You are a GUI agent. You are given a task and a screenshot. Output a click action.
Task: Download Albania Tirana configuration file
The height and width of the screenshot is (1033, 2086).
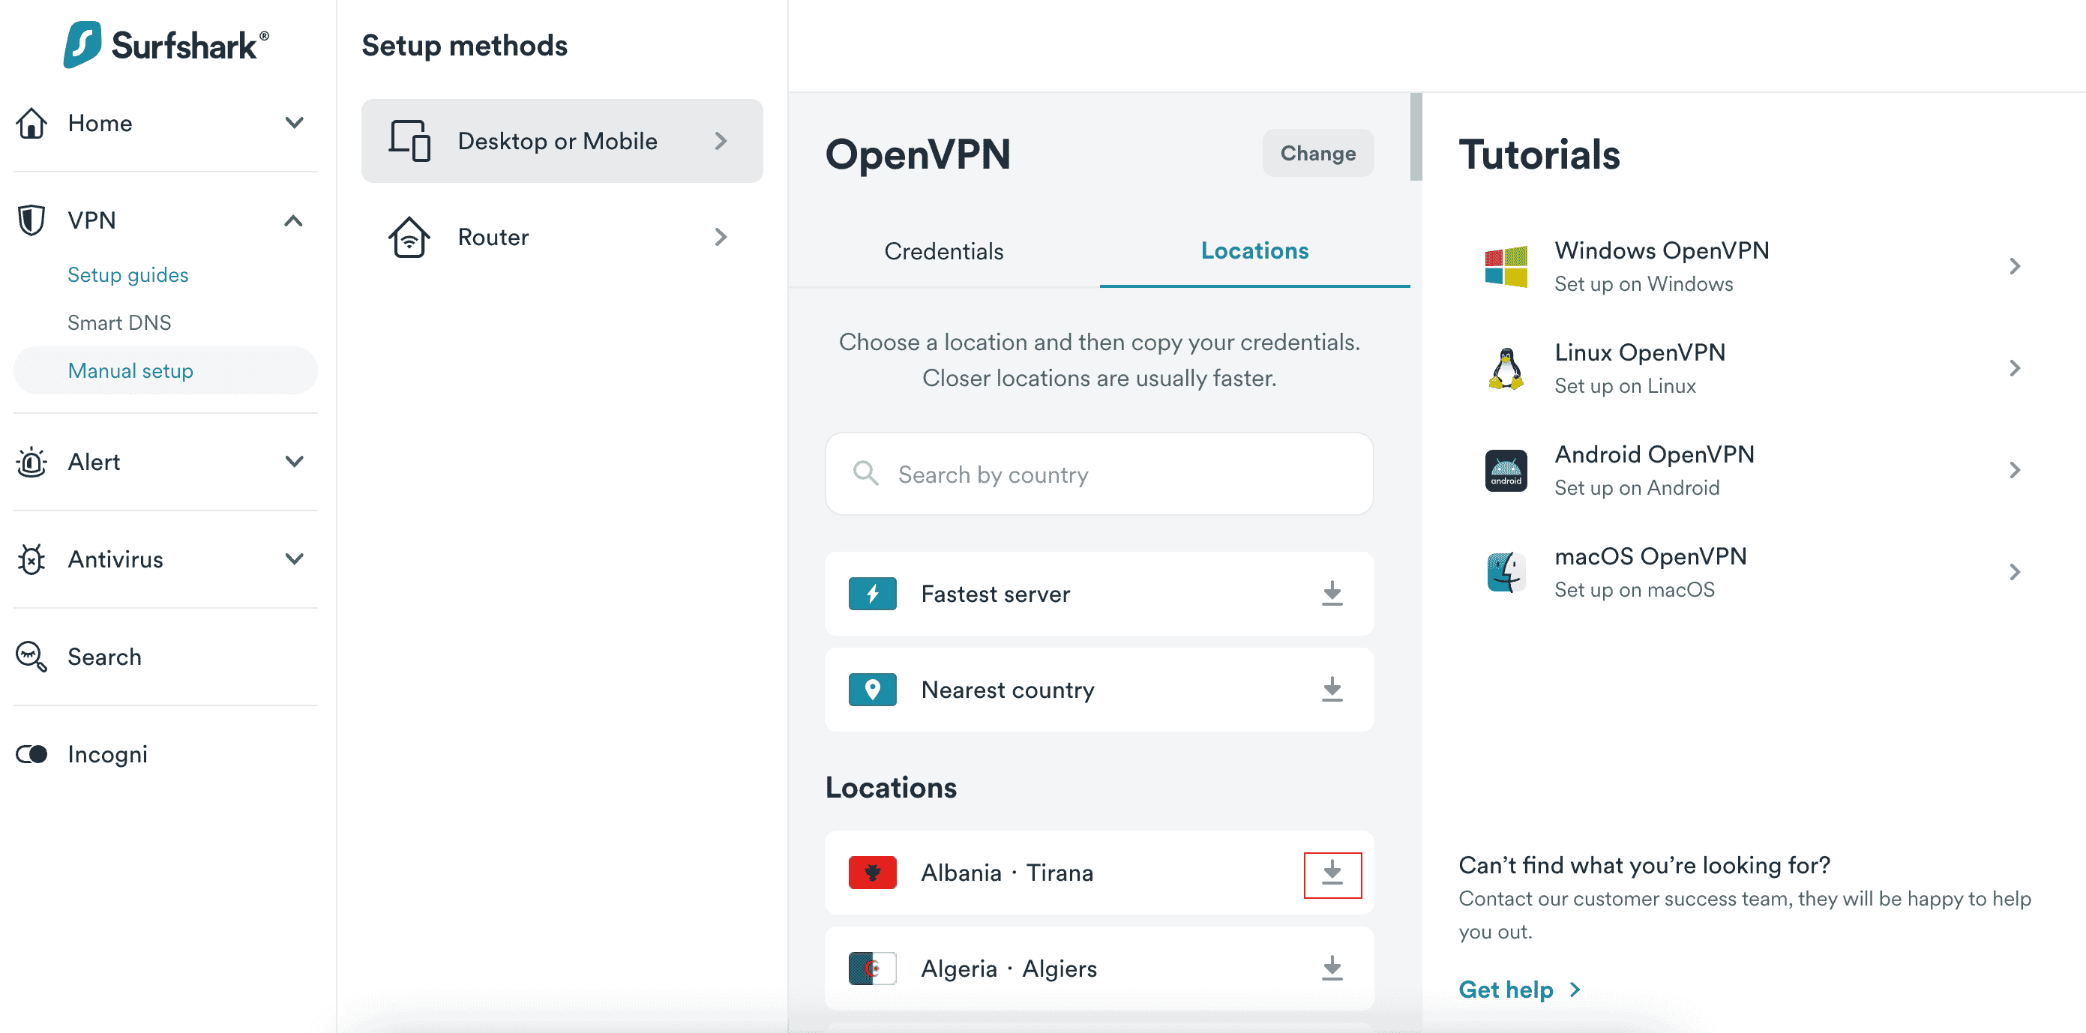pos(1332,873)
